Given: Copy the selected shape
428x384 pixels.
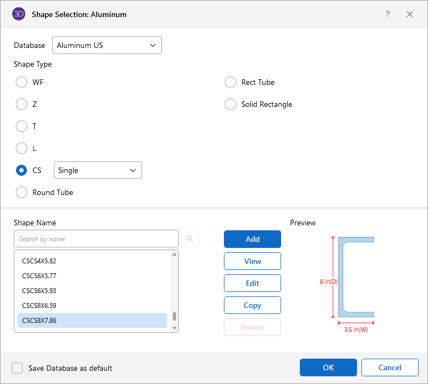Looking at the screenshot, I should pos(253,305).
